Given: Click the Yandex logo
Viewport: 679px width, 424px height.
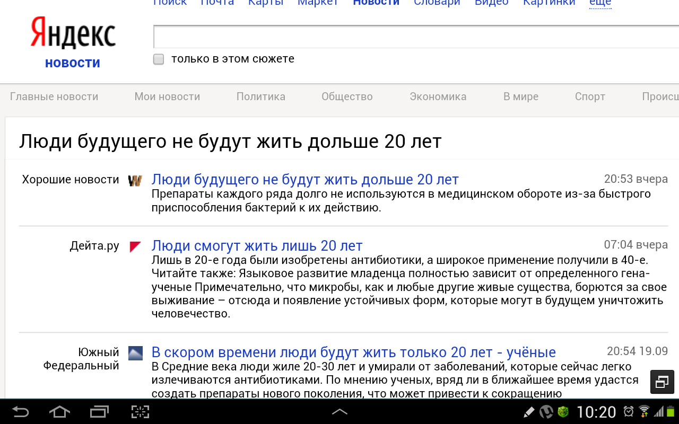Looking at the screenshot, I should [73, 34].
